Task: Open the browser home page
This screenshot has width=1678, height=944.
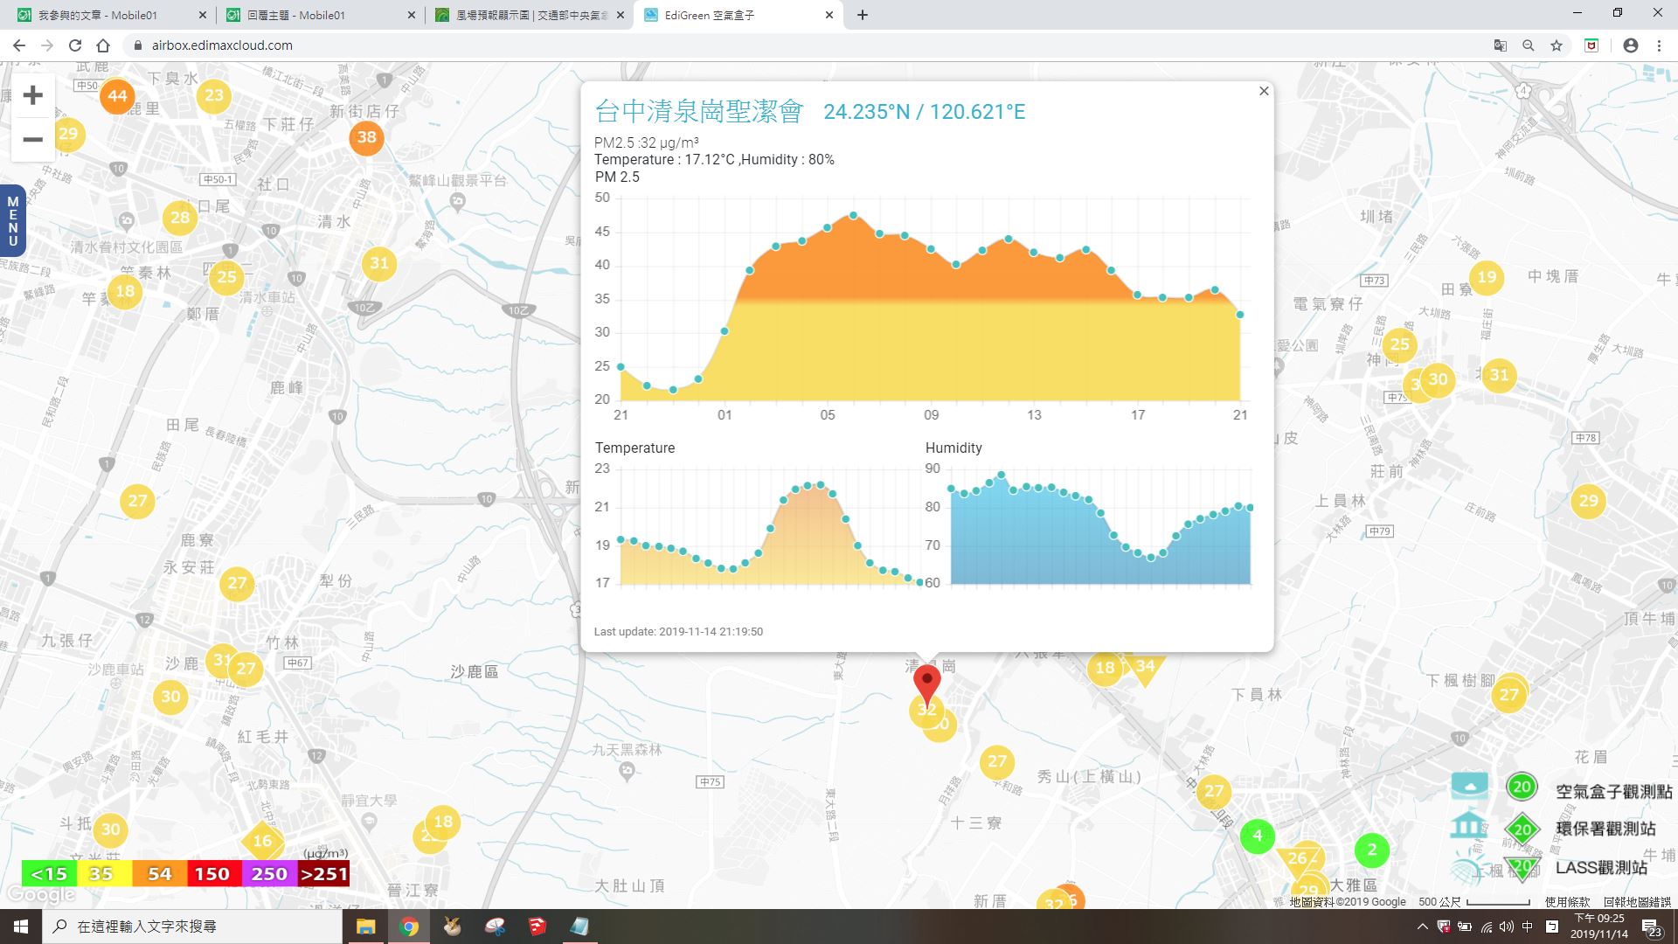Action: click(103, 45)
